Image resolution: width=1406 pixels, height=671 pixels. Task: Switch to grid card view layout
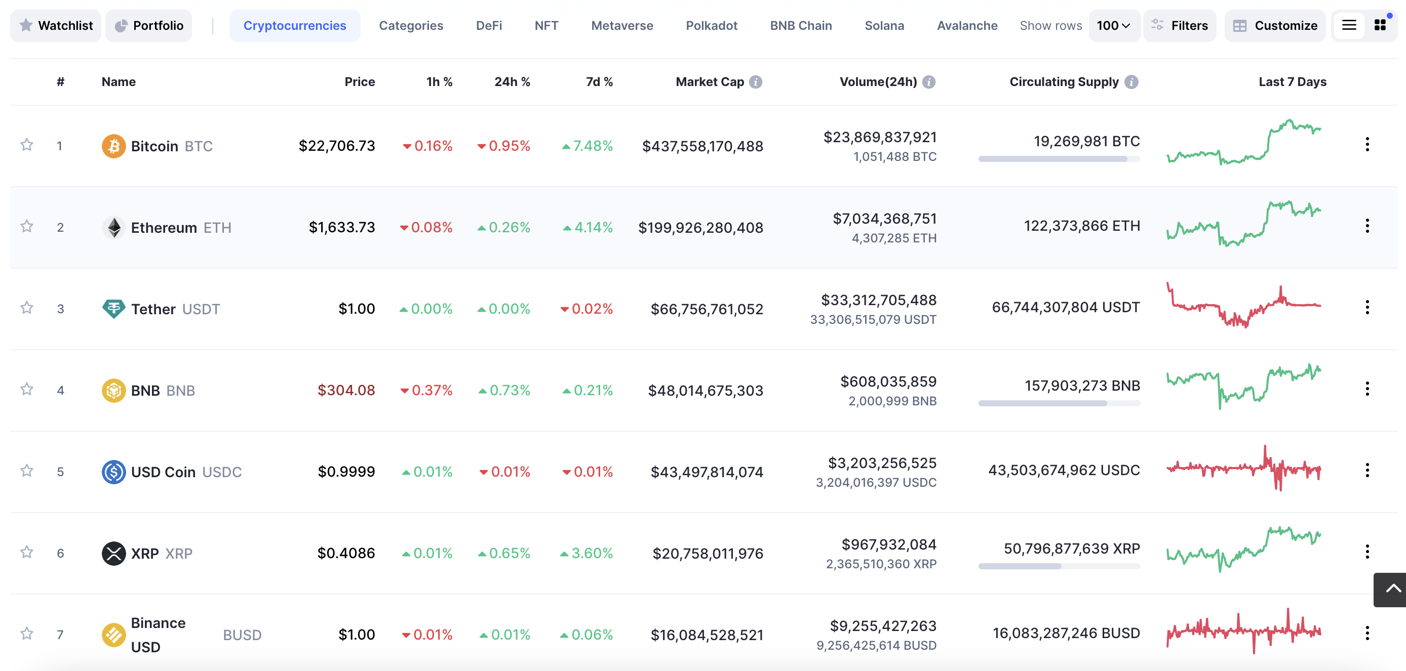(1380, 25)
